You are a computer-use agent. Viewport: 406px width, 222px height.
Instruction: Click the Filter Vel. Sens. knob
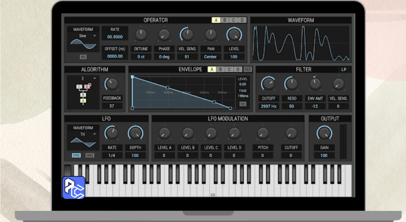point(338,84)
